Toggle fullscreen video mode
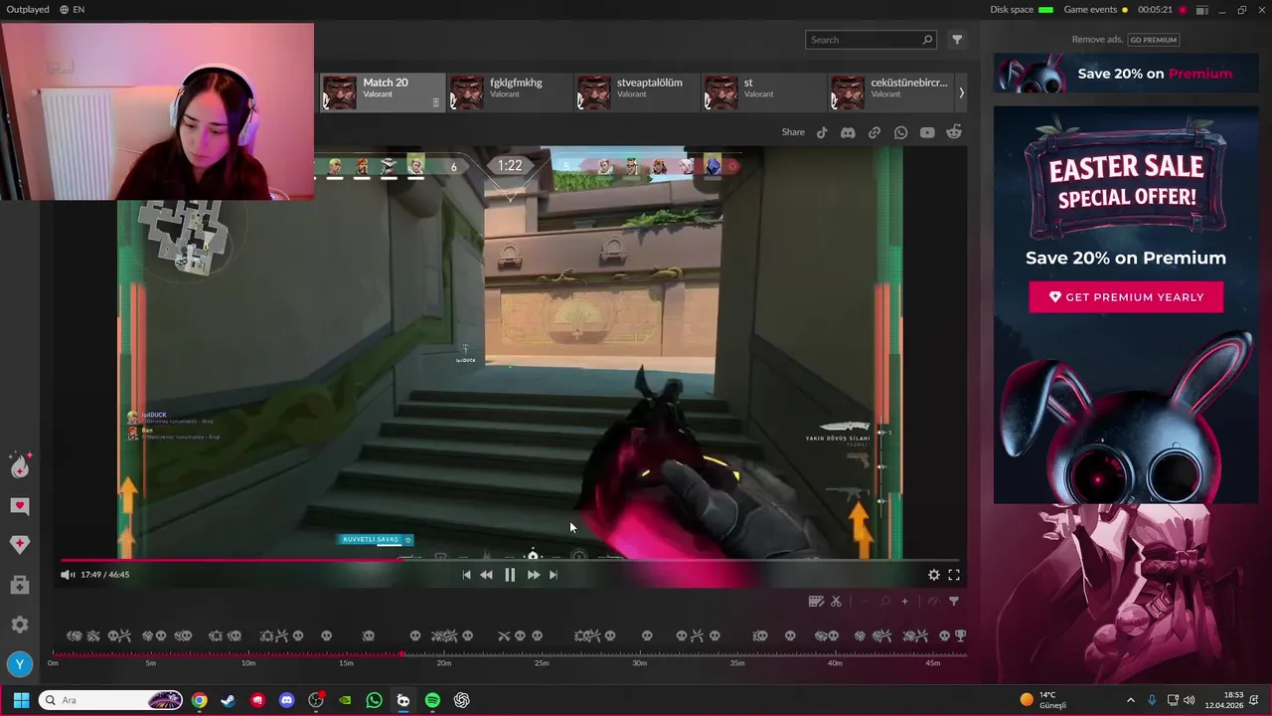The image size is (1272, 716). click(954, 575)
